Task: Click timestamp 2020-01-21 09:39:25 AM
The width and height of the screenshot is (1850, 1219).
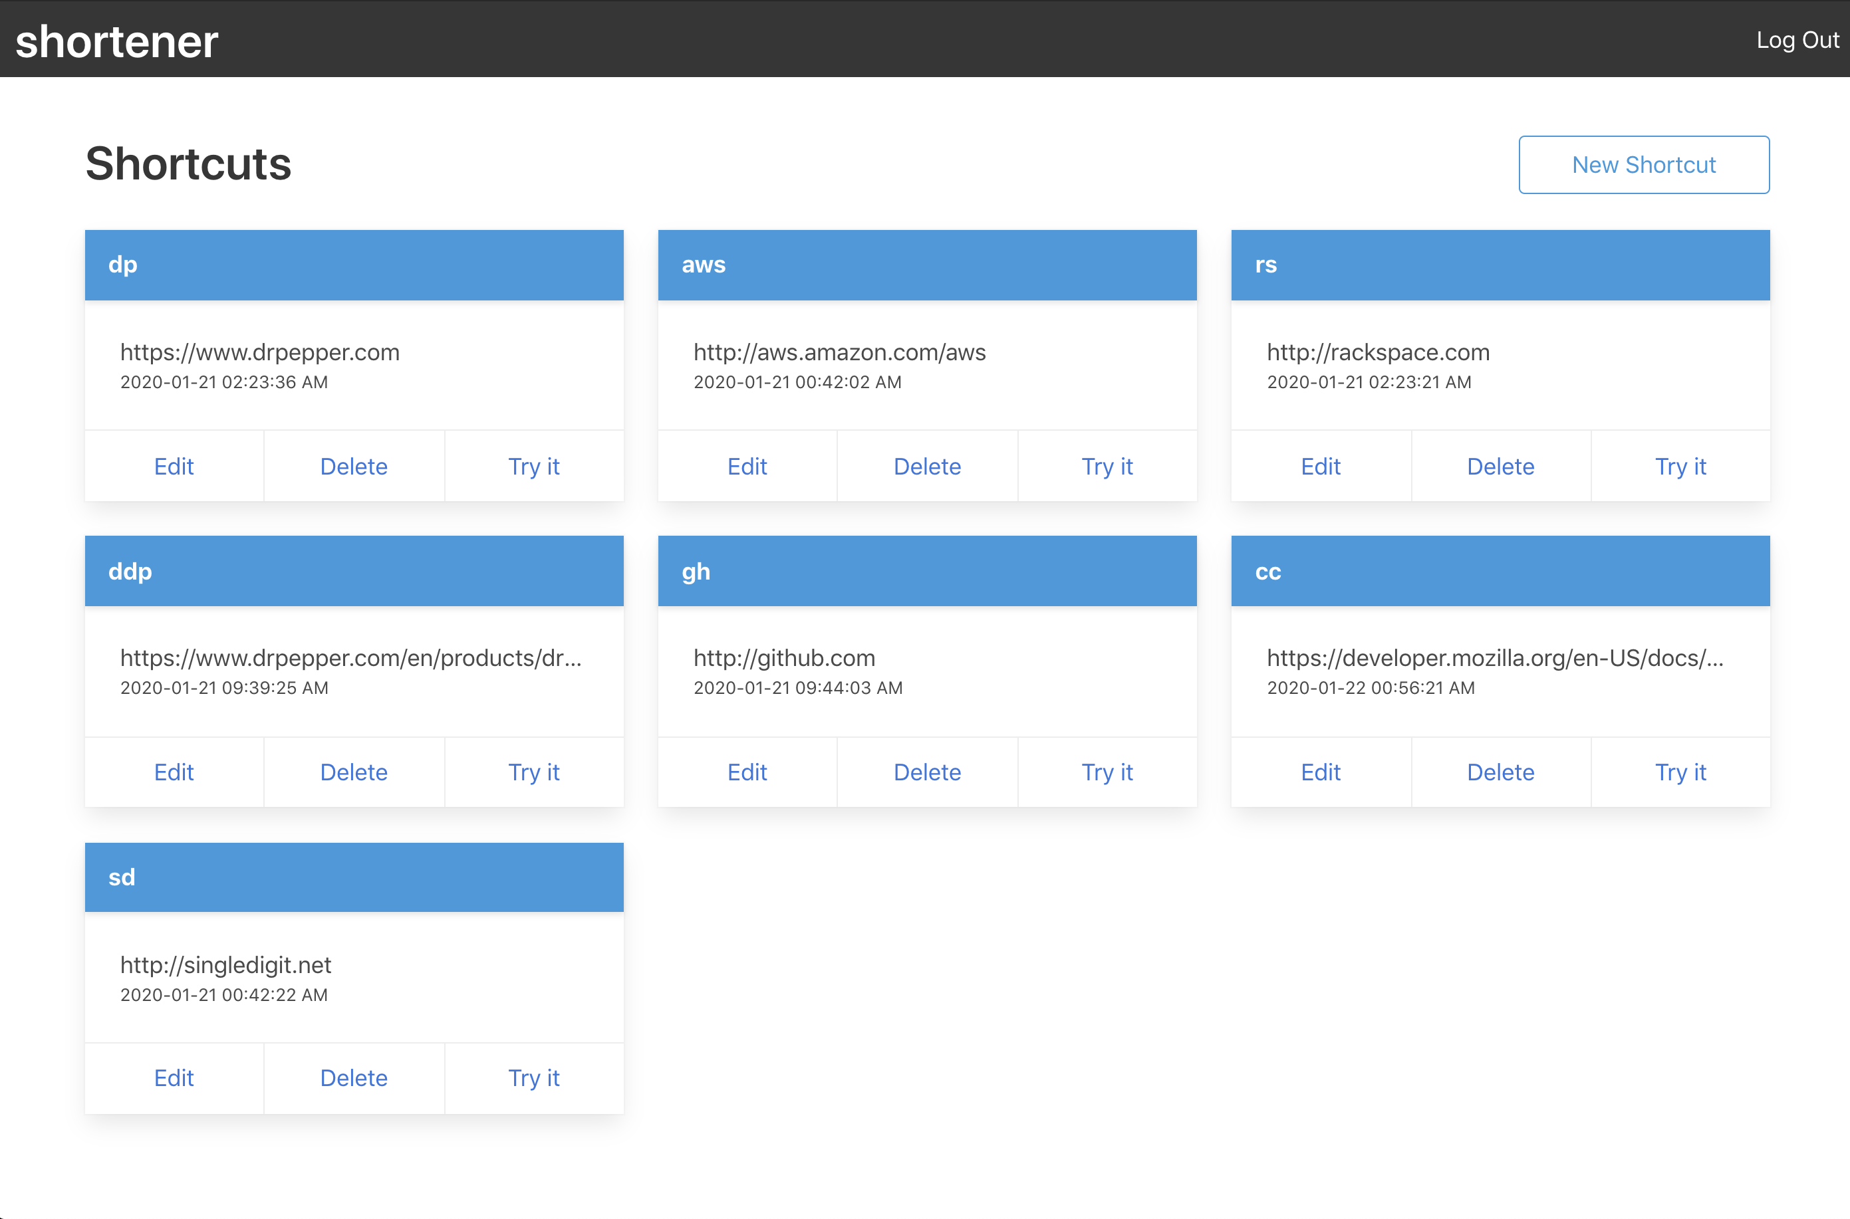Action: point(224,687)
